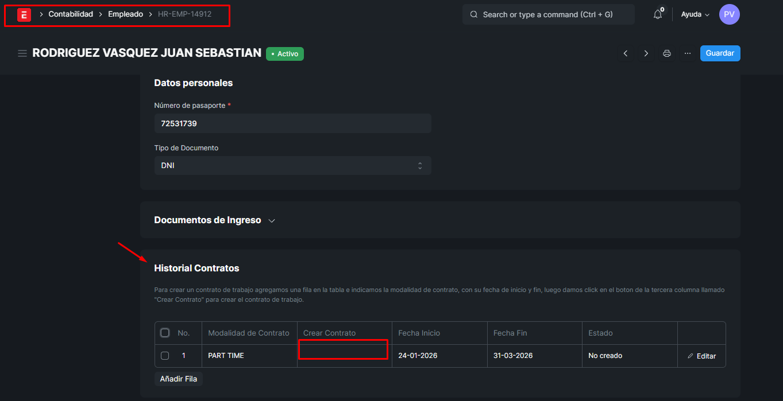The image size is (783, 401).
Task: Navigate to Empleado breadcrumb
Action: [x=125, y=14]
